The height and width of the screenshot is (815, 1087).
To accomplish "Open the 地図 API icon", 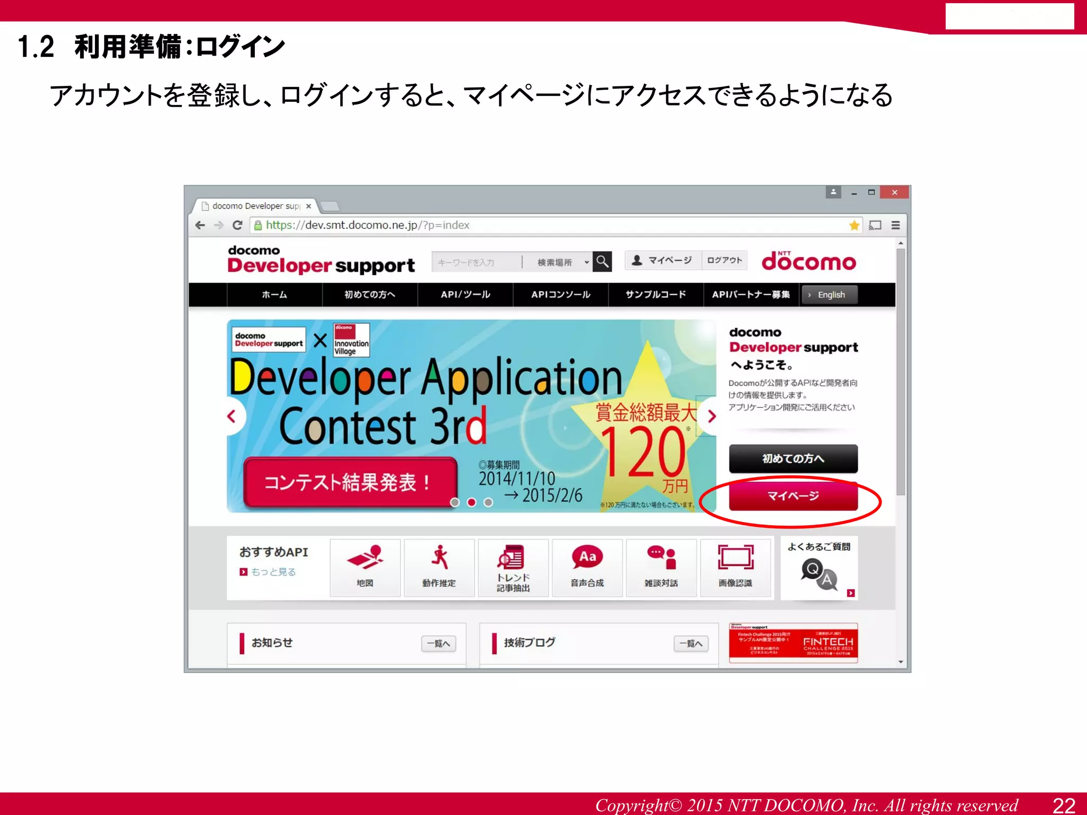I will tap(365, 568).
